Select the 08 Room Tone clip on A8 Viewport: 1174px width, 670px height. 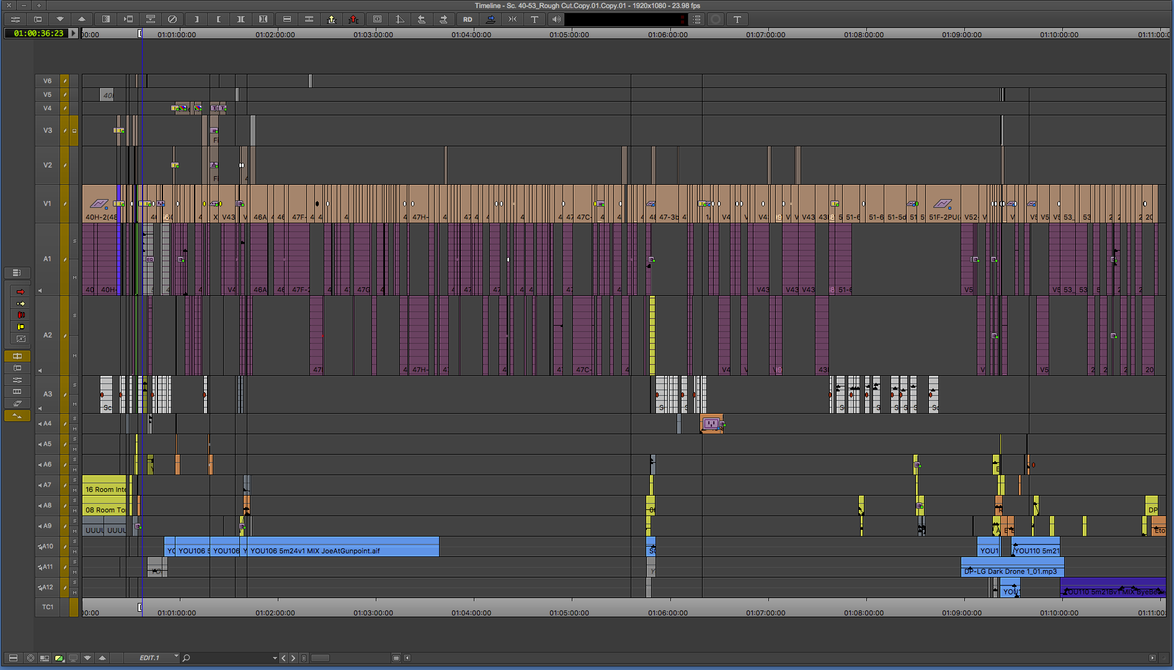[x=104, y=506]
